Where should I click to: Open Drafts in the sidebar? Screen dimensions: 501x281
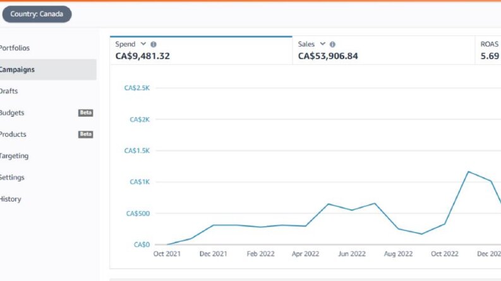[x=9, y=91]
